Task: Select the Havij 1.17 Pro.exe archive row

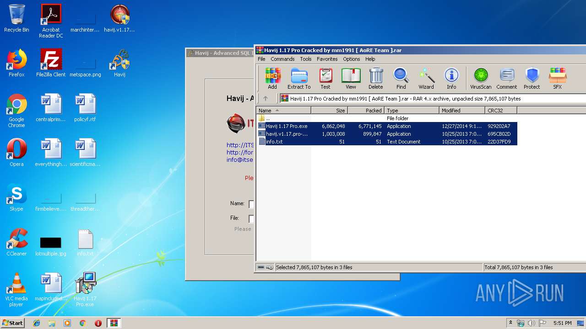Action: (x=387, y=126)
